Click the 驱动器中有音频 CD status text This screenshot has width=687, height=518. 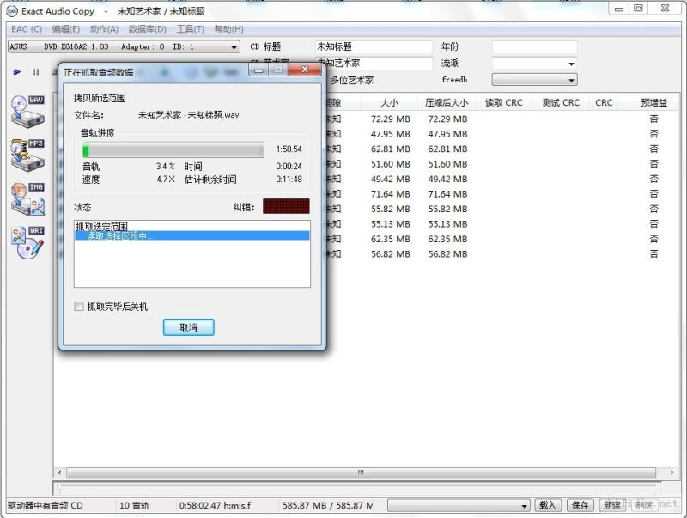click(46, 505)
